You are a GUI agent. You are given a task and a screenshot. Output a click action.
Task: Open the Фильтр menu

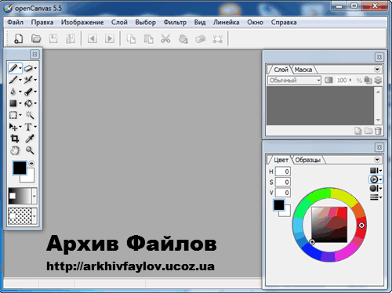pos(175,23)
